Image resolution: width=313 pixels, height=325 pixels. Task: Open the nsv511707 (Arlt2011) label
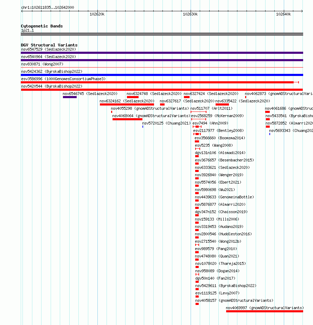pyautogui.click(x=211, y=108)
